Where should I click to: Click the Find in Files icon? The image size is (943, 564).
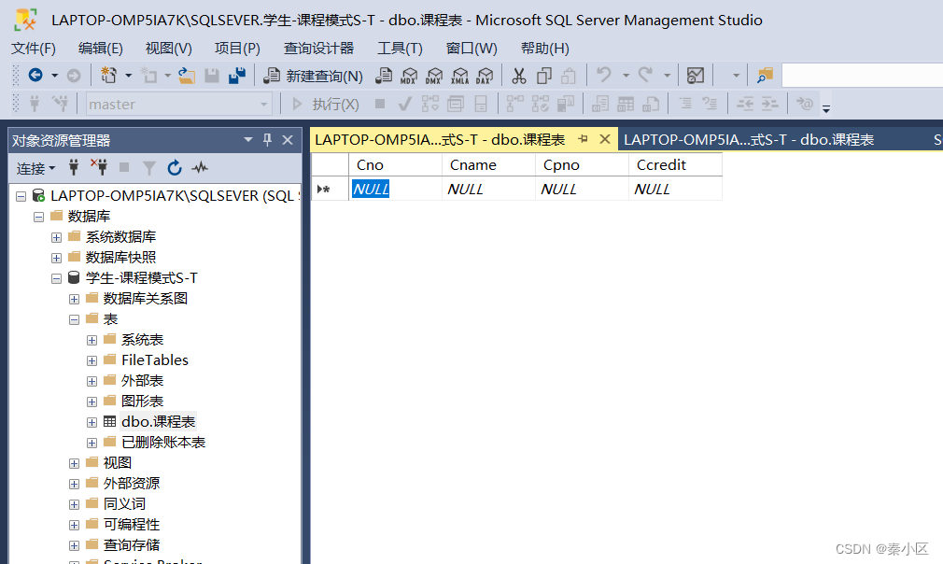tap(765, 75)
